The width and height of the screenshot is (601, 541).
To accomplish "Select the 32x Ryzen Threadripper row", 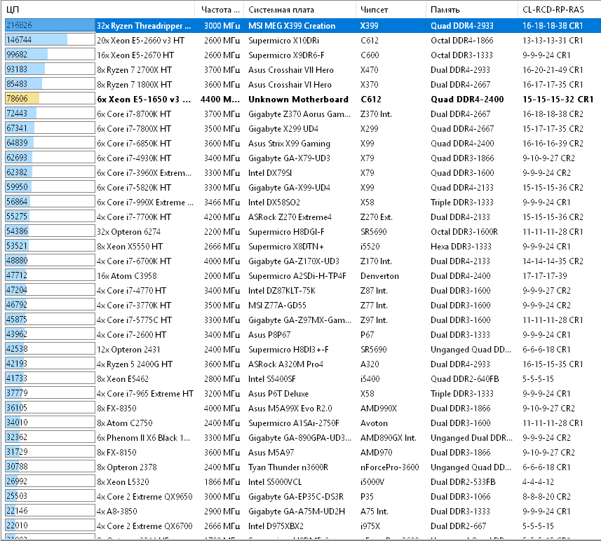I will (x=303, y=26).
